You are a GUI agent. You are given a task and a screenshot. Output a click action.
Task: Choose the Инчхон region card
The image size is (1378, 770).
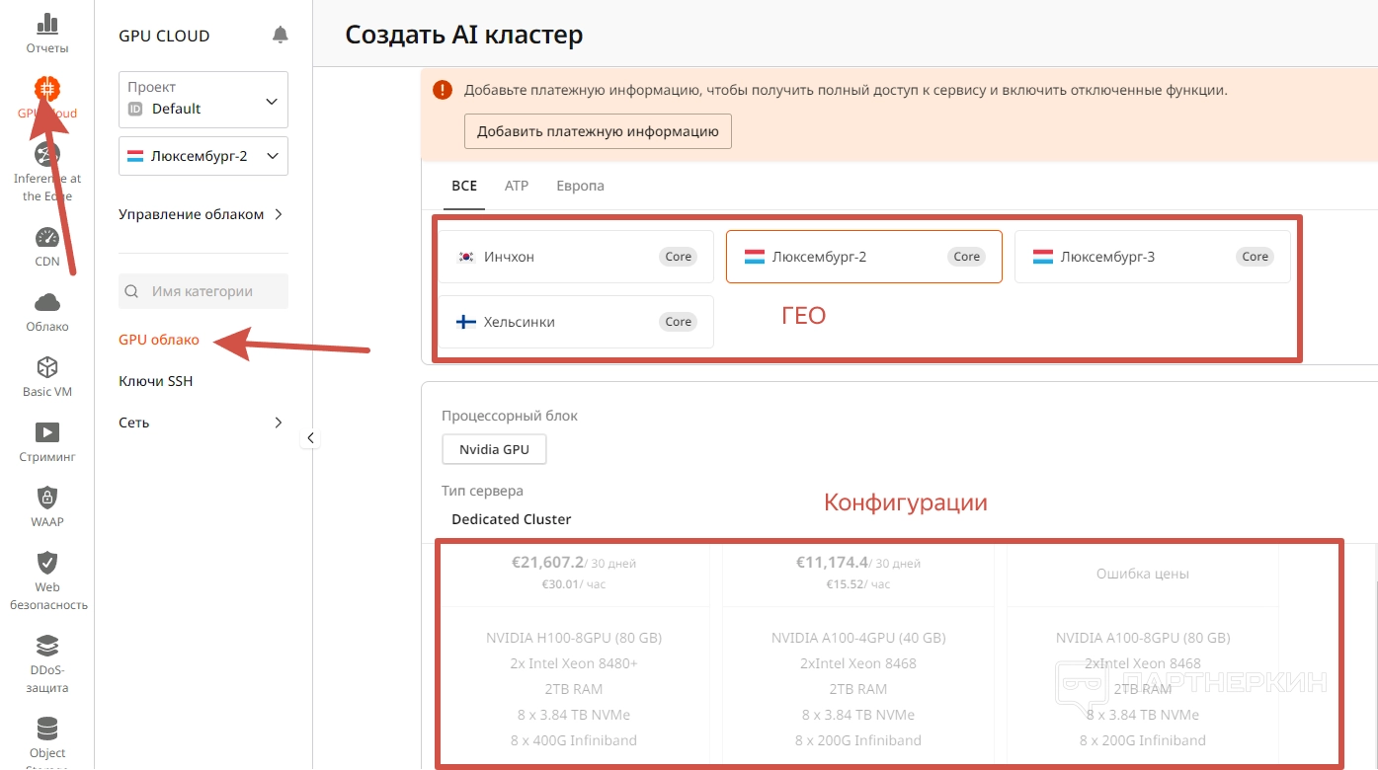point(575,257)
